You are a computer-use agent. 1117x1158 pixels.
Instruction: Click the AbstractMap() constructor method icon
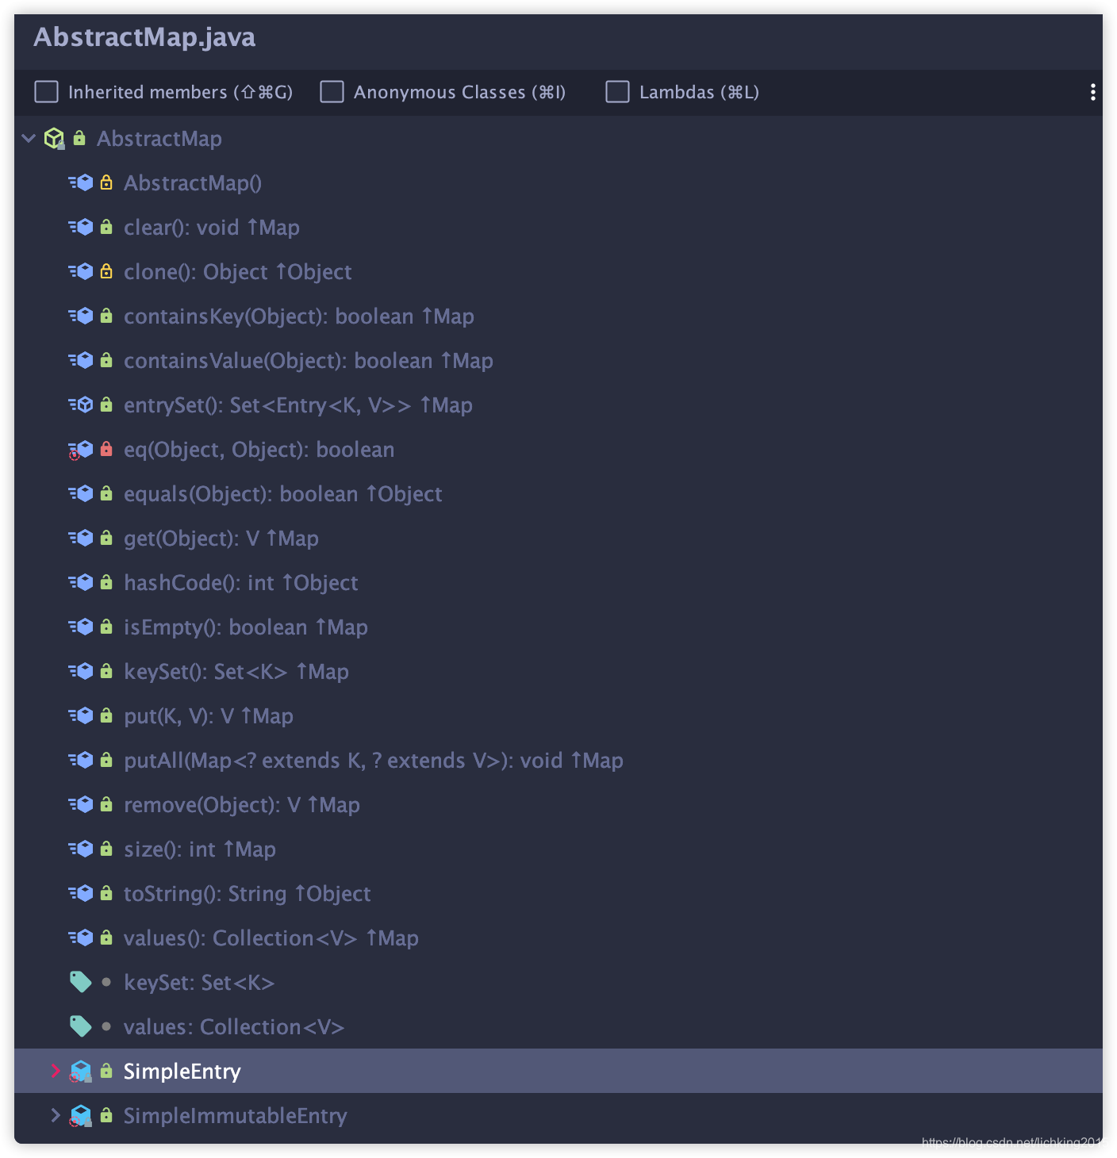(81, 183)
